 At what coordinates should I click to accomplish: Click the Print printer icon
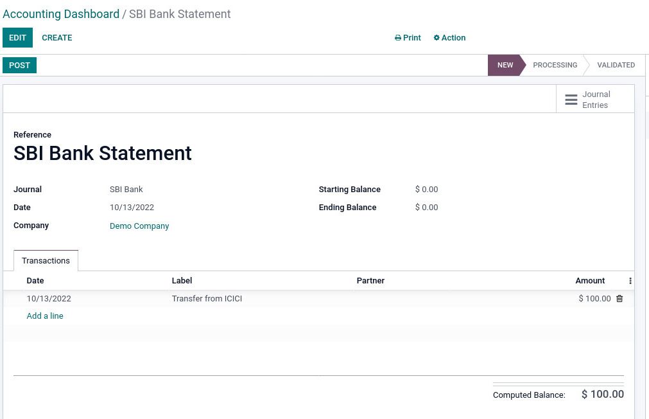point(398,38)
